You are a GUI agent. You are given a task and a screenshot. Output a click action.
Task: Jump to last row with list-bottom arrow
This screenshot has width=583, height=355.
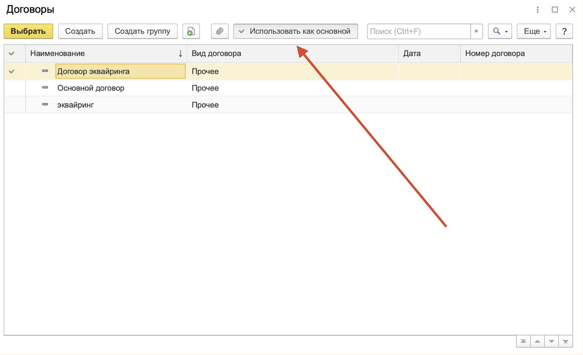coord(565,341)
